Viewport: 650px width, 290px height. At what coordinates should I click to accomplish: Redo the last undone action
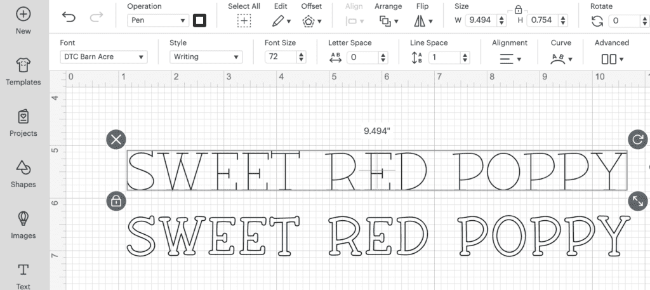point(96,17)
